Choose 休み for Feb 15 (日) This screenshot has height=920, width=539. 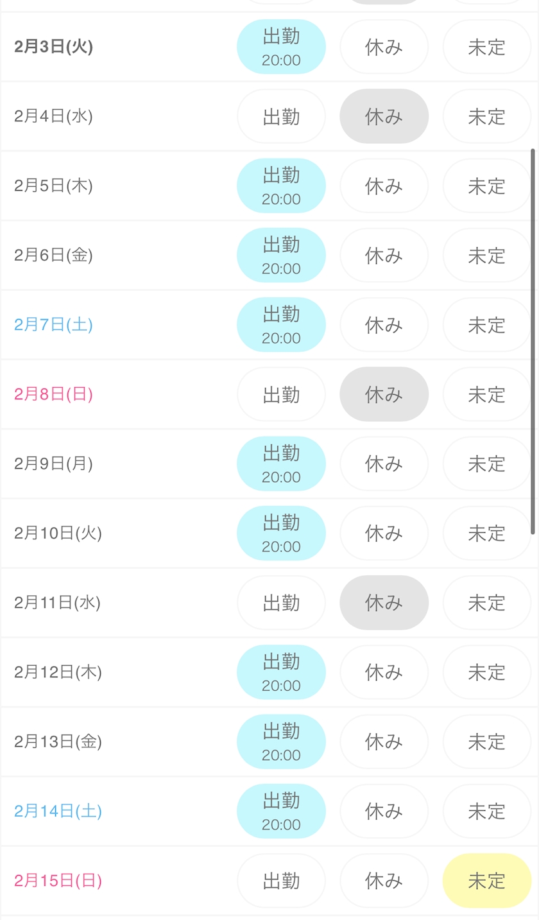click(x=384, y=880)
